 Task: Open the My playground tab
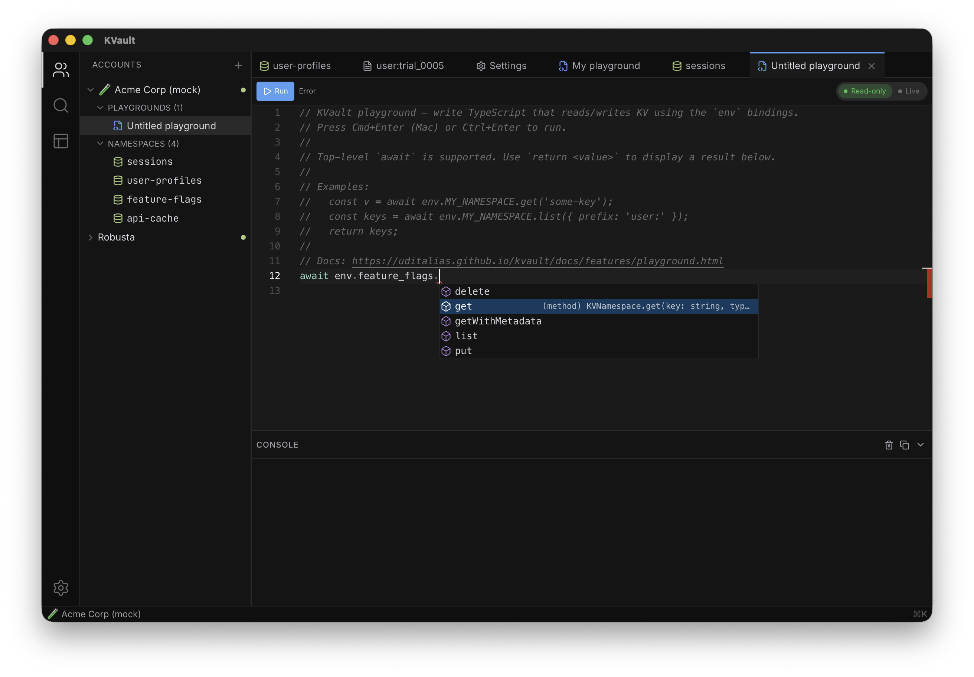606,65
